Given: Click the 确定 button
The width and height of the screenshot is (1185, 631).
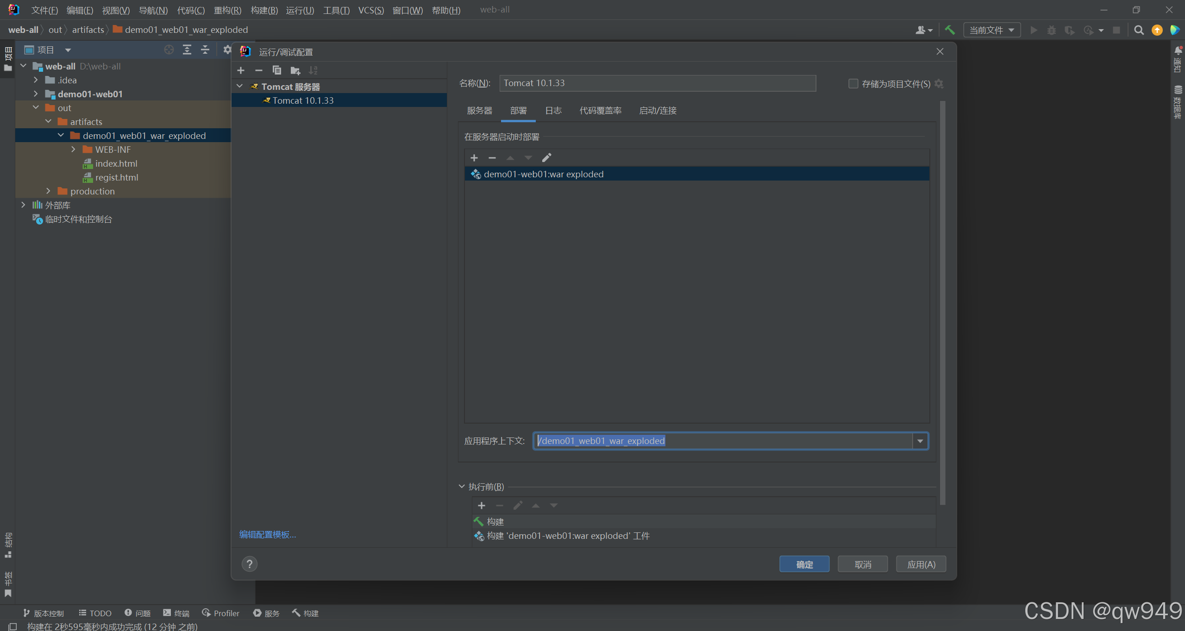Looking at the screenshot, I should pyautogui.click(x=804, y=564).
